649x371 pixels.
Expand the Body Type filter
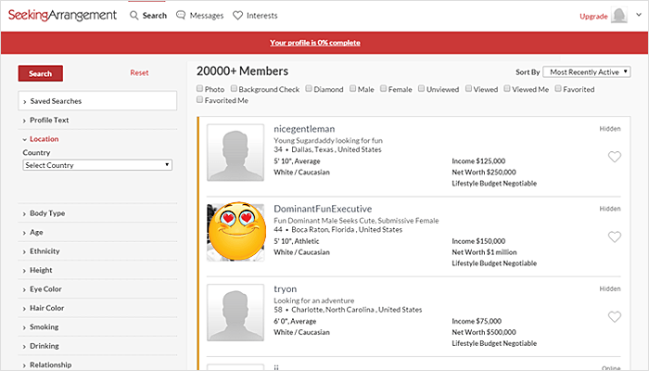[x=97, y=213]
